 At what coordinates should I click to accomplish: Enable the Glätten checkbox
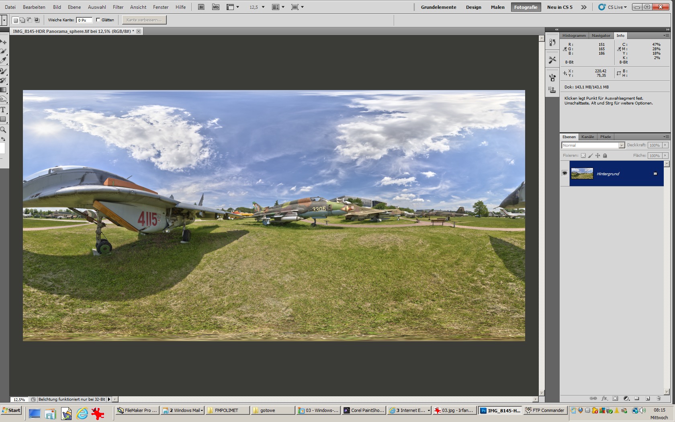pyautogui.click(x=98, y=20)
